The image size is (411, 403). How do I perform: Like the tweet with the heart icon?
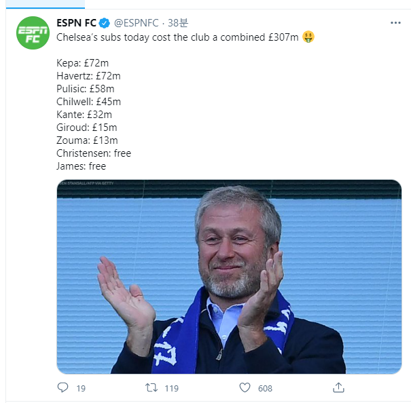click(x=245, y=387)
